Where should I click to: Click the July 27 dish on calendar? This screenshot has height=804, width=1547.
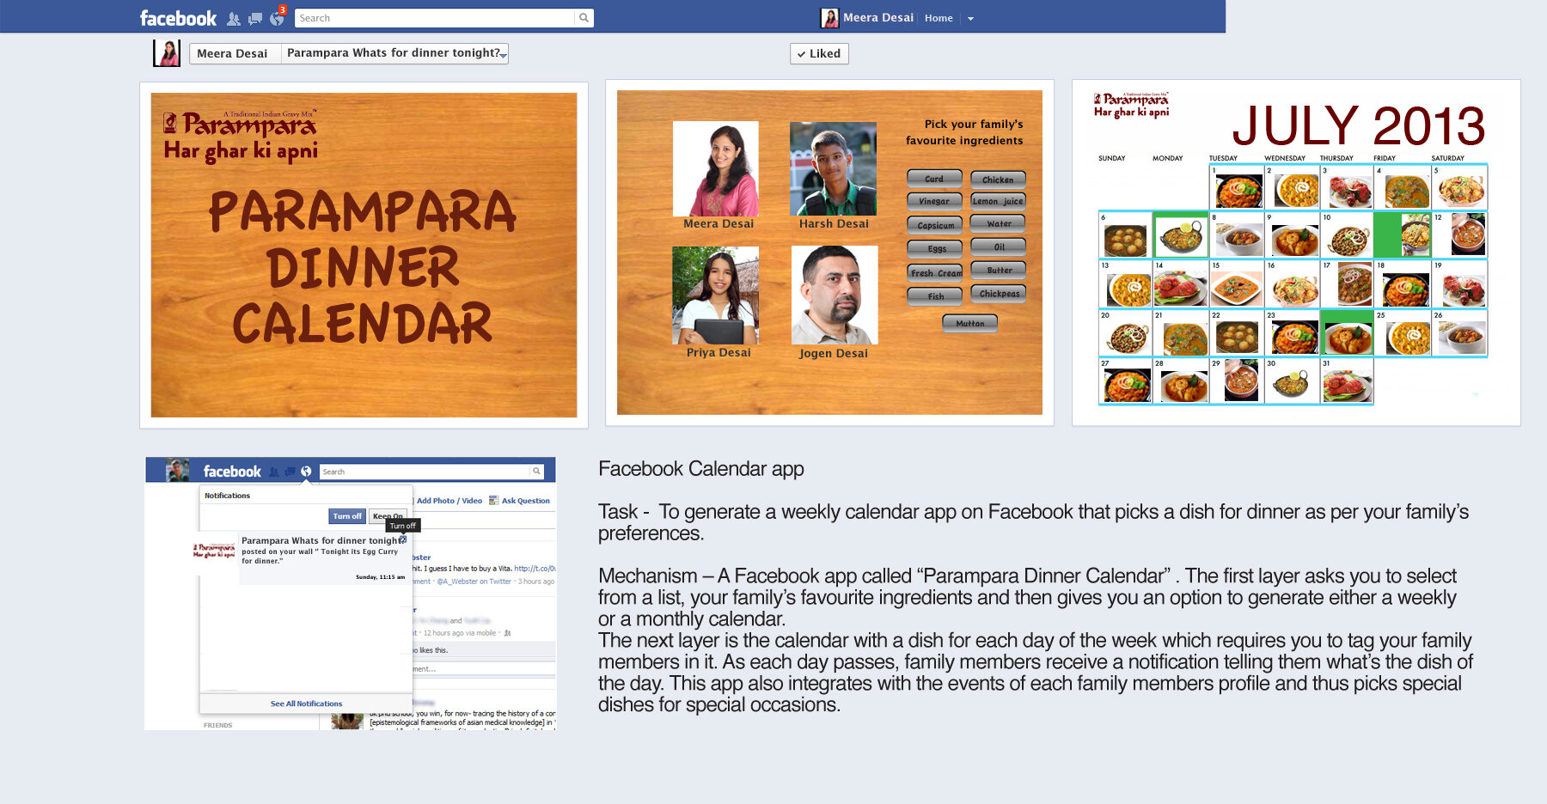click(x=1127, y=386)
